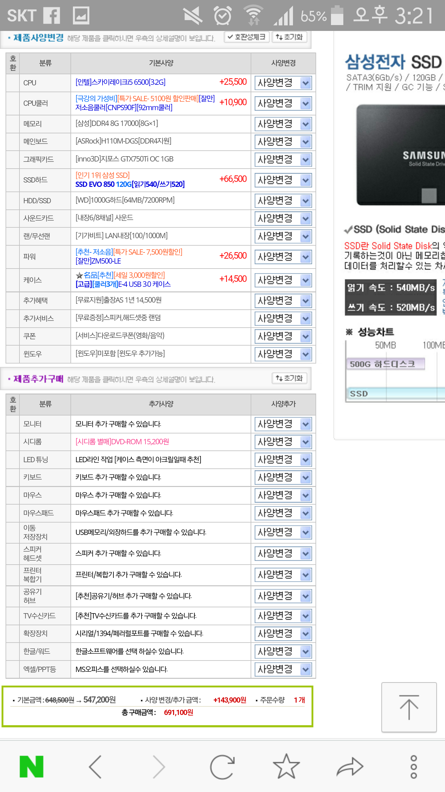Open the 메모리 사양변경 dropdown

283,124
